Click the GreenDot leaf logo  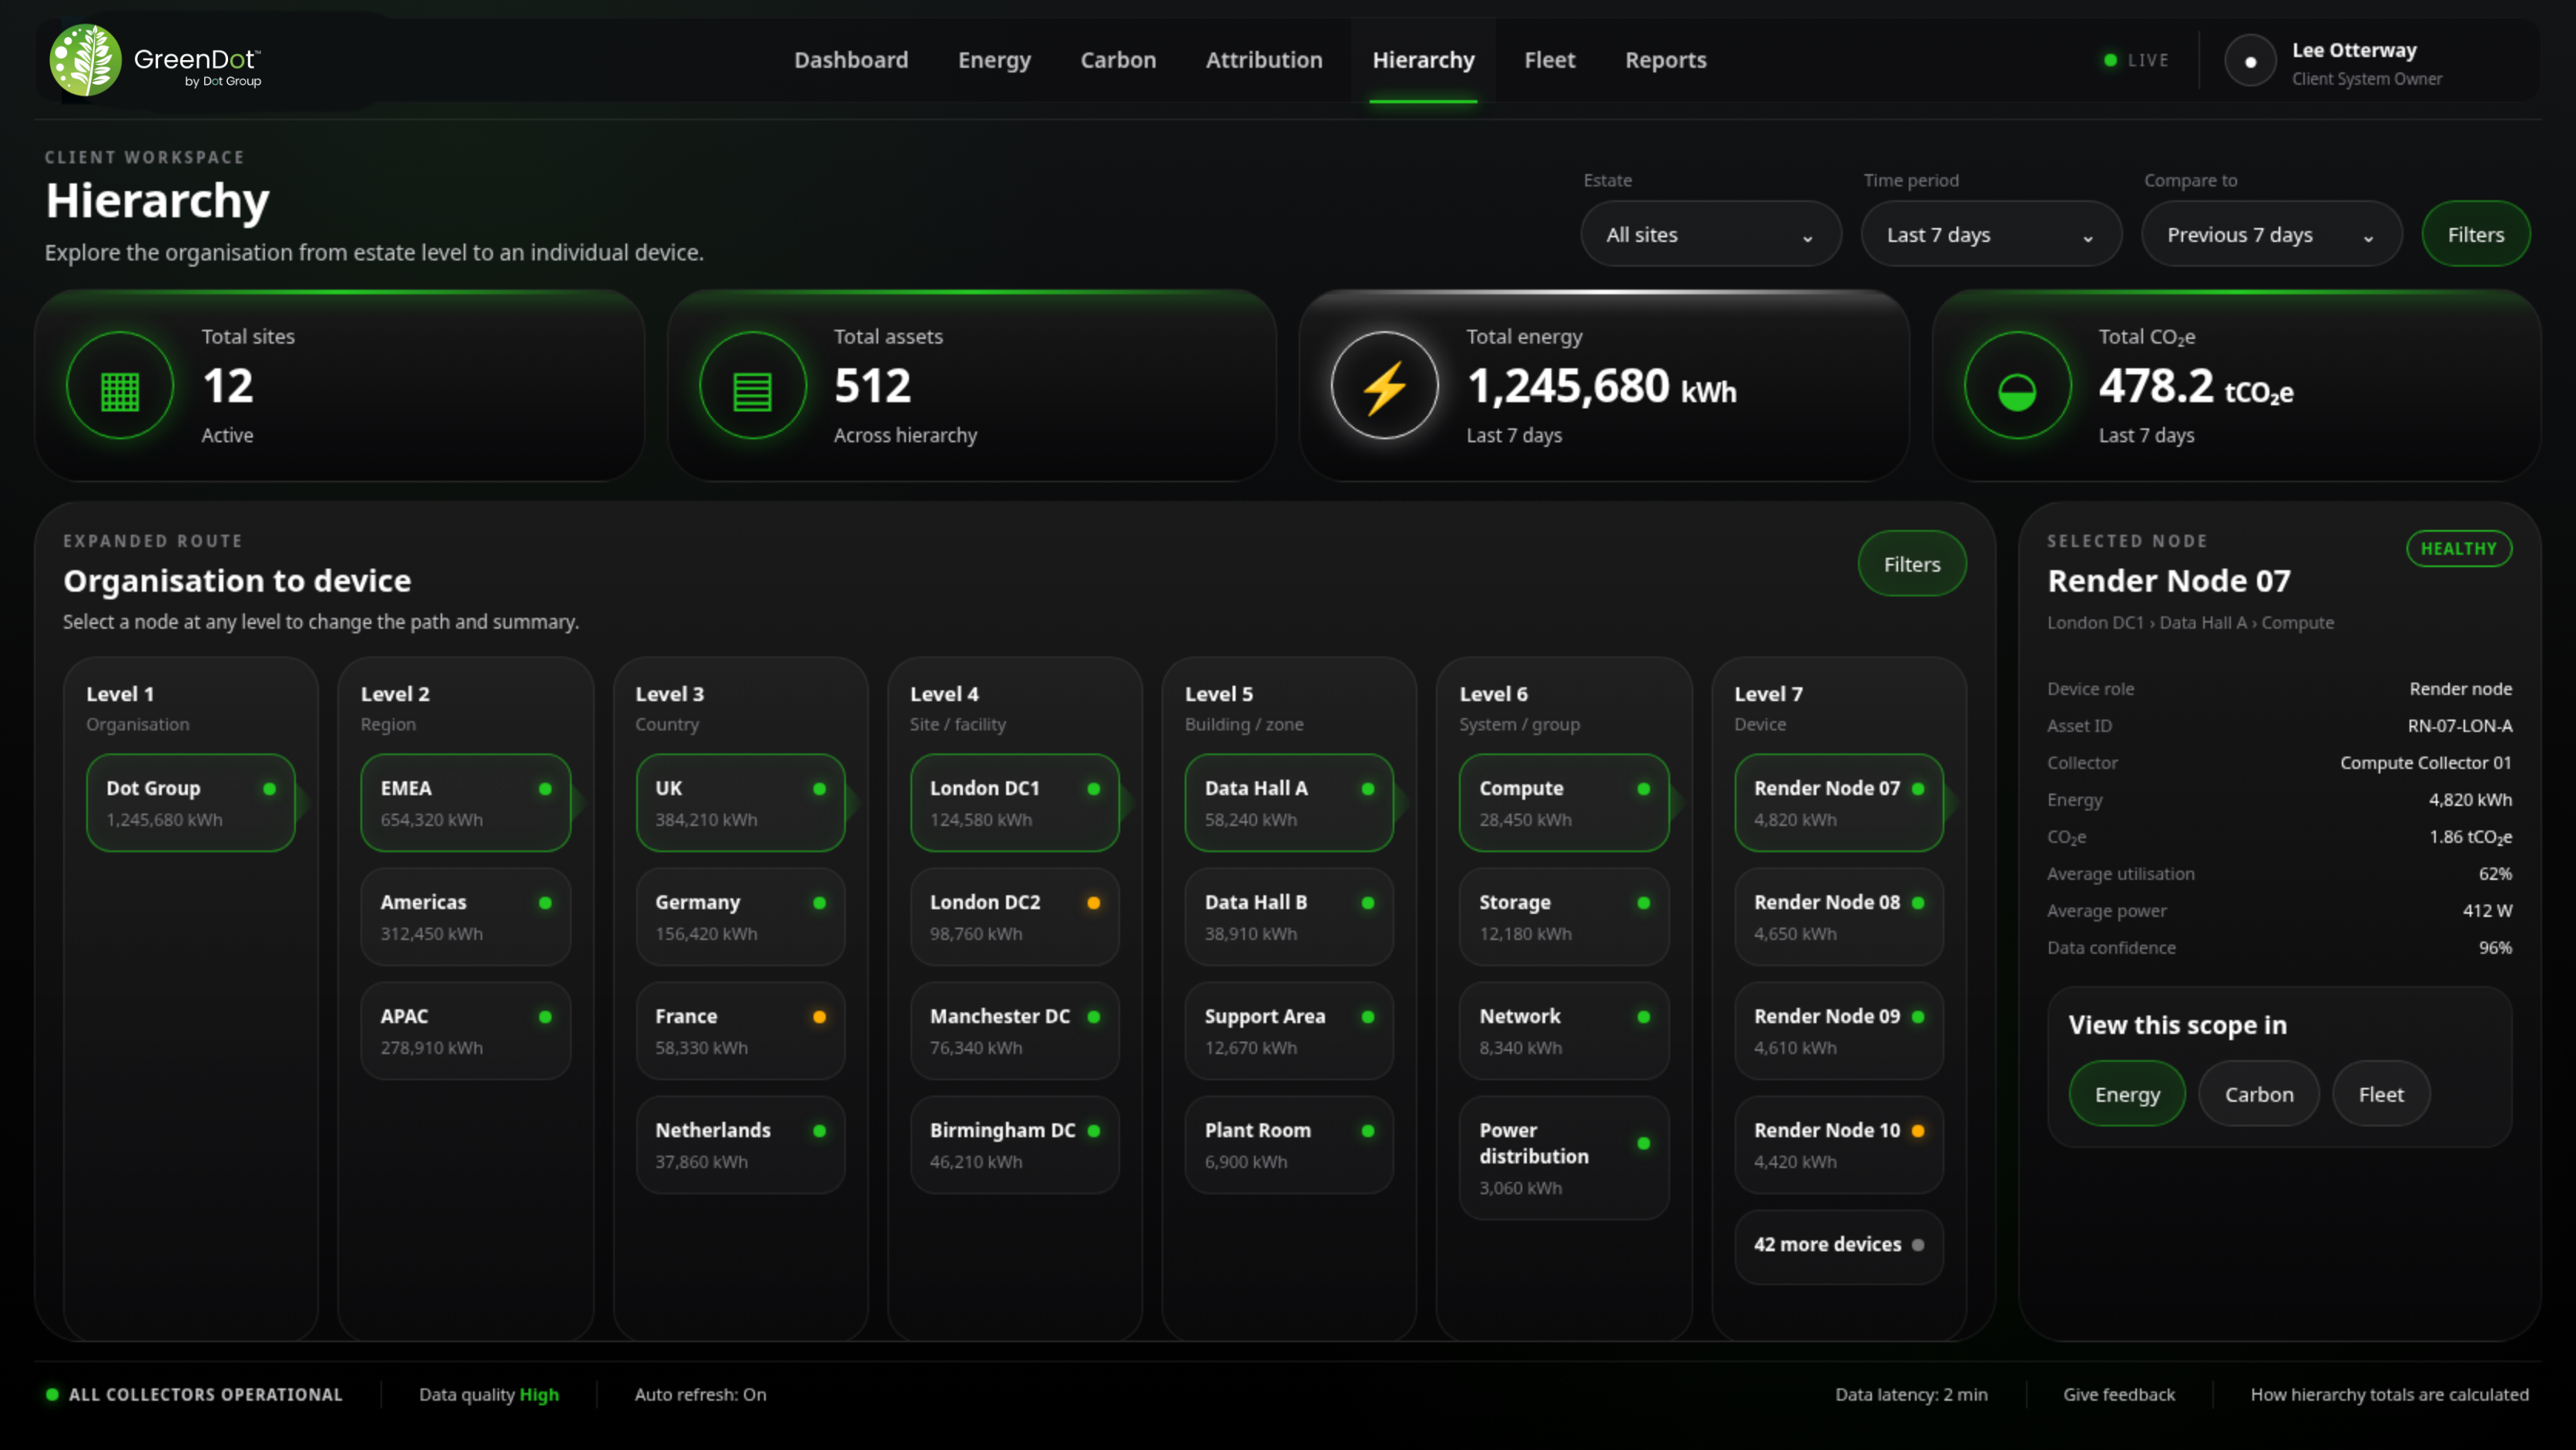(86, 60)
